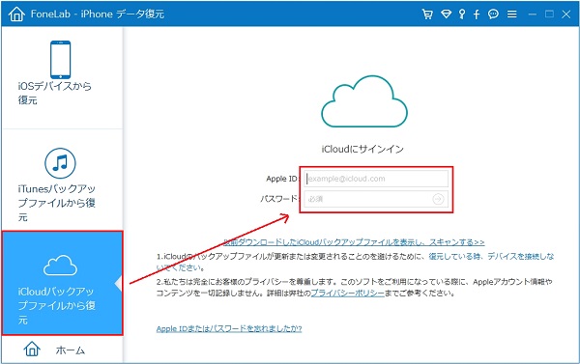
Task: Click the diamond icon in title bar
Action: [x=446, y=14]
